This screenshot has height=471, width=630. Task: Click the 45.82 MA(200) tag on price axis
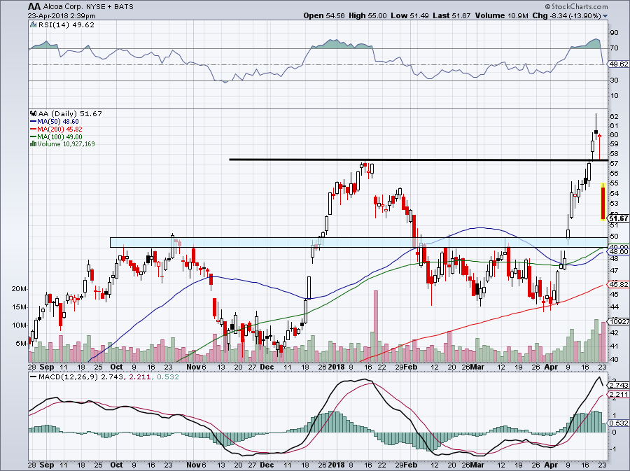[x=619, y=285]
